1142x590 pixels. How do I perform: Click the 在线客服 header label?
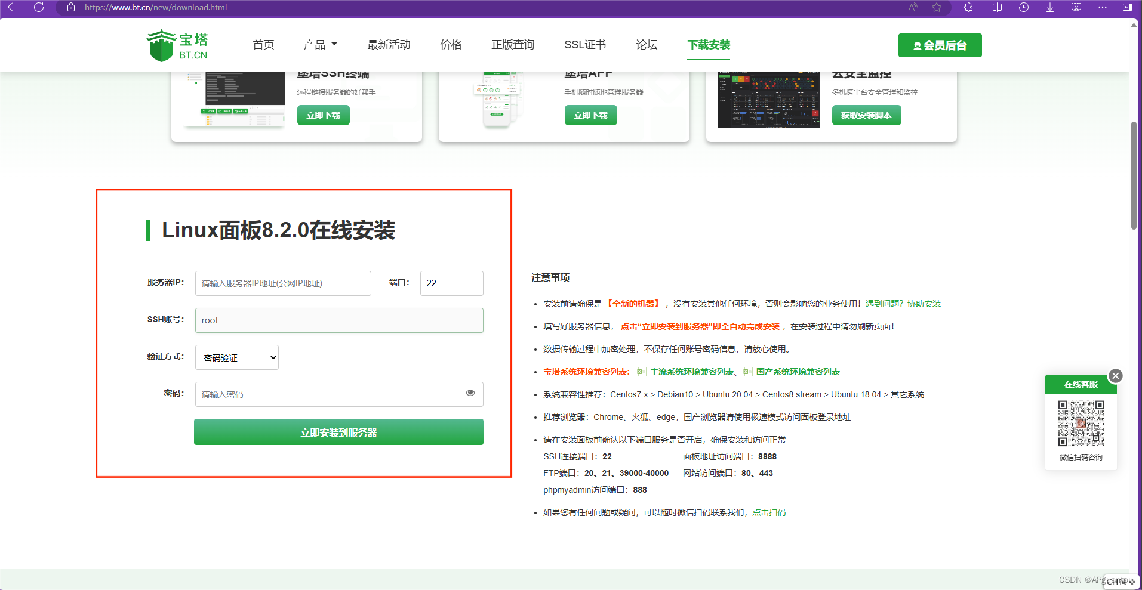(x=1081, y=384)
